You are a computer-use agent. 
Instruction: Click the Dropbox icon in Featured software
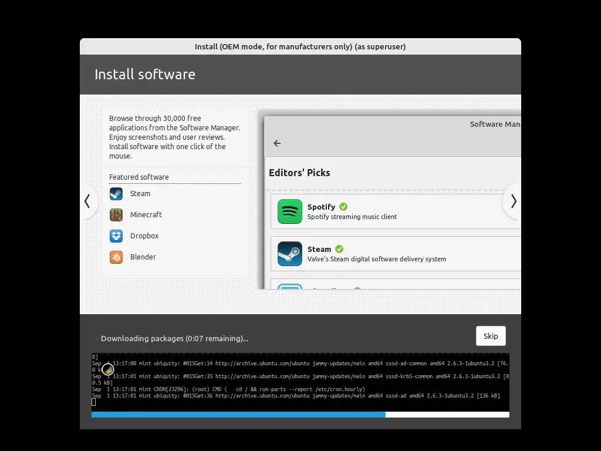tap(116, 236)
